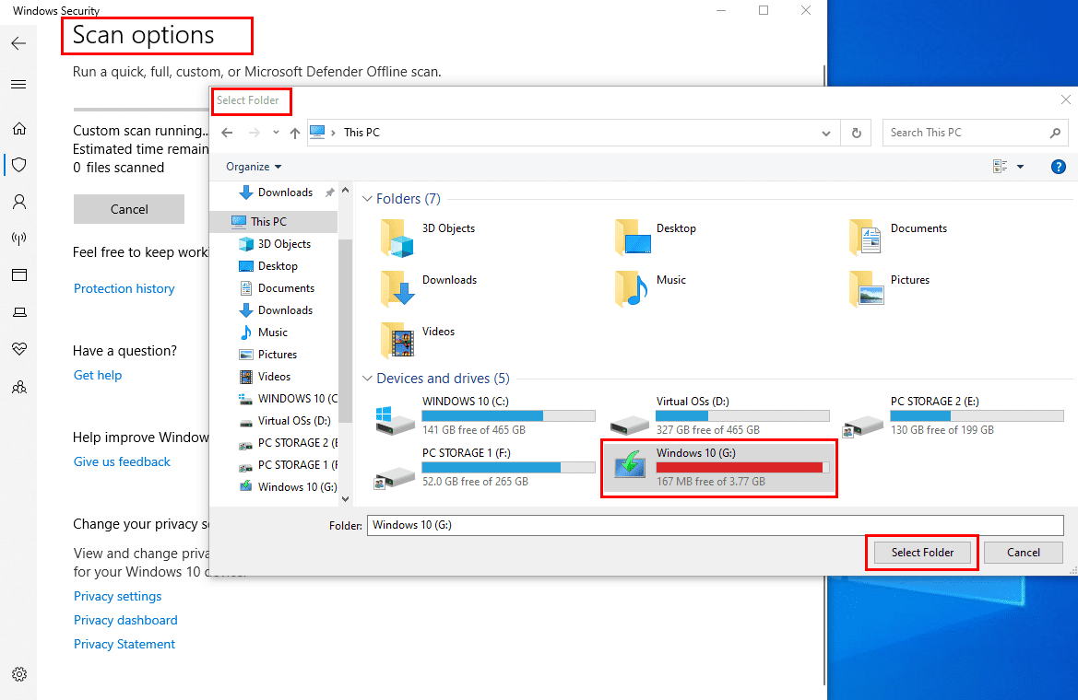Screen dimensions: 1078x700
Task: Click Give us feedback link
Action: coord(122,461)
